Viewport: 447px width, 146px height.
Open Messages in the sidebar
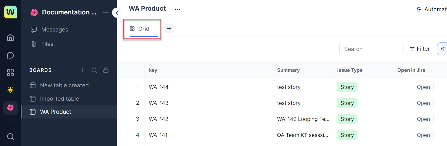coord(54,30)
